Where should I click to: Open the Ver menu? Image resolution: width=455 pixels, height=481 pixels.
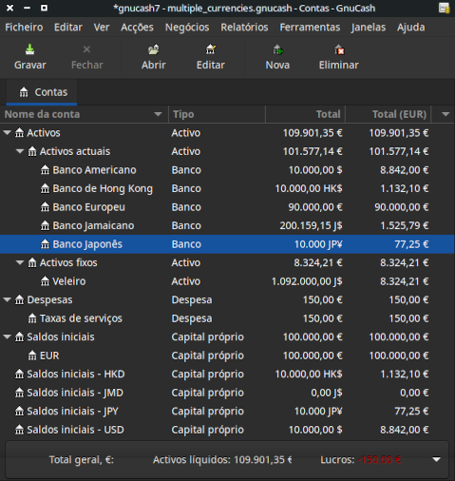tap(102, 28)
